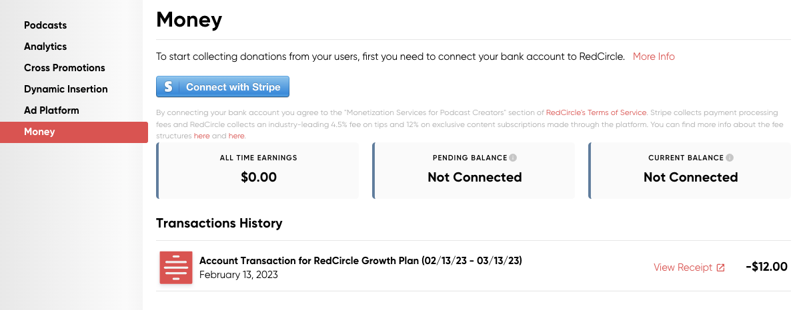Screen dimensions: 799x310
Task: Open RedCircle's Terms of Service link
Action: coord(596,113)
